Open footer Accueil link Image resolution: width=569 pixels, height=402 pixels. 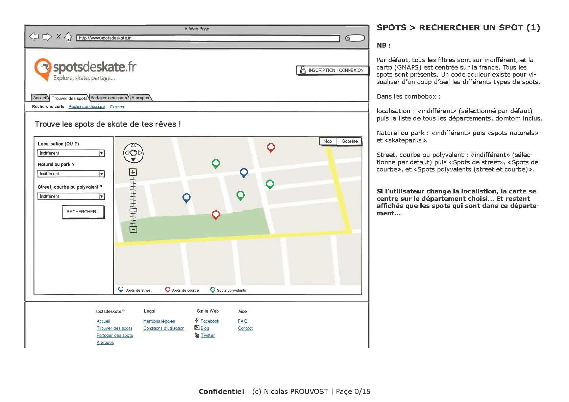pyautogui.click(x=103, y=321)
